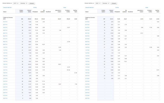Click 'Prodeje z košíku' header in 2020 table
Viewport: 164px width, 103px height.
(x=150, y=11)
